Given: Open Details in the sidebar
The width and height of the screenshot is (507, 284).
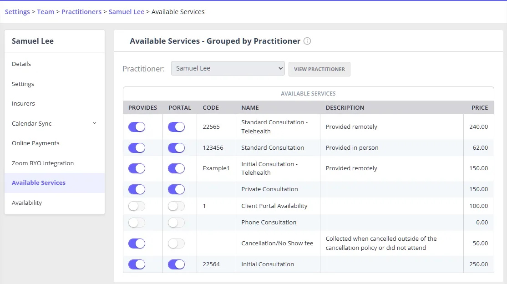Looking at the screenshot, I should pyautogui.click(x=21, y=64).
